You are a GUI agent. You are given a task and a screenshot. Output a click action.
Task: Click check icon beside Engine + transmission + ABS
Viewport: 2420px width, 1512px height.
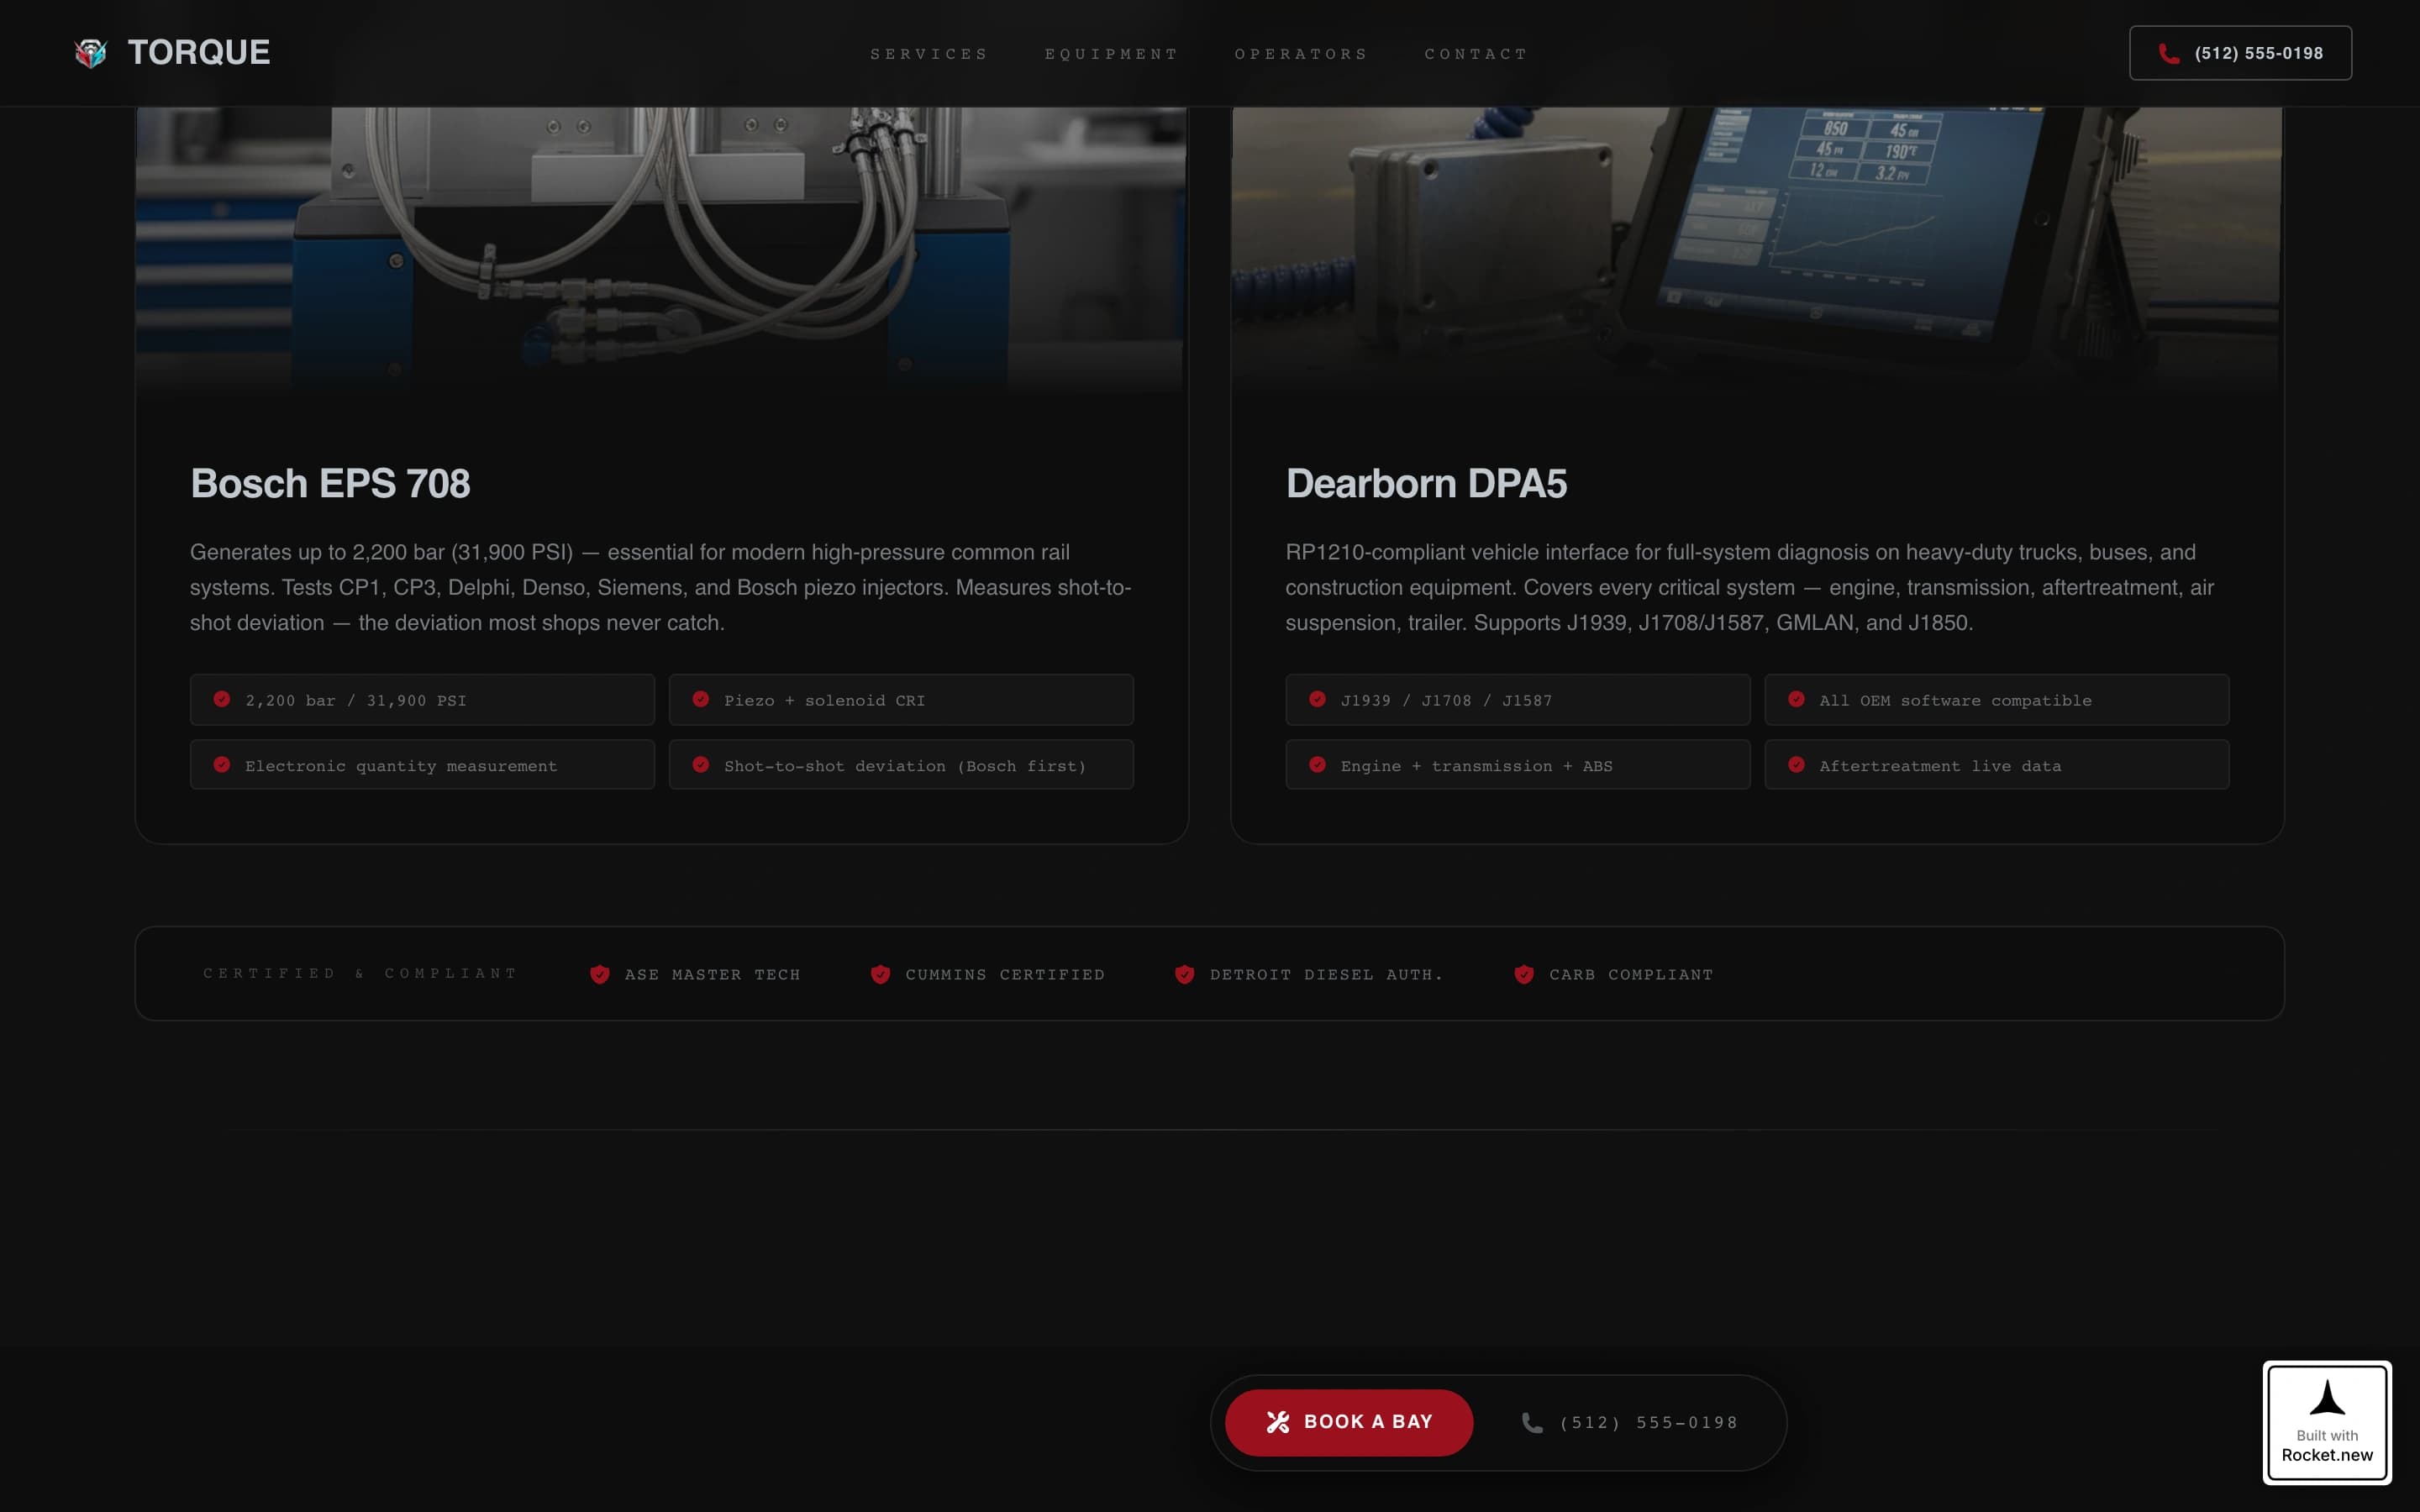pyautogui.click(x=1318, y=765)
